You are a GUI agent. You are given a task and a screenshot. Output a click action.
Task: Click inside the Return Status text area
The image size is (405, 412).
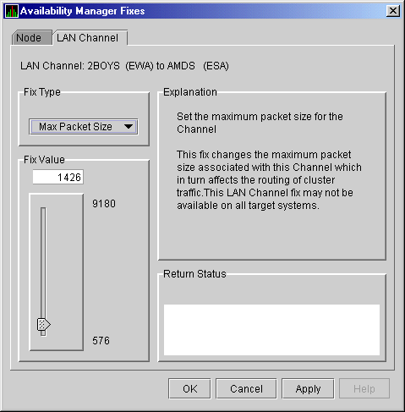[x=271, y=330]
